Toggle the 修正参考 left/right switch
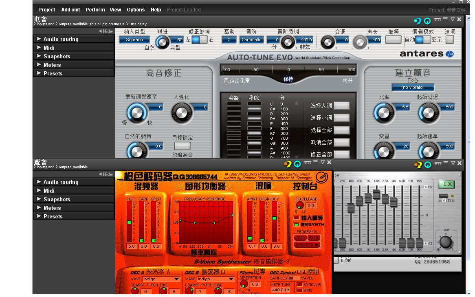475x297 pixels. click(x=199, y=40)
